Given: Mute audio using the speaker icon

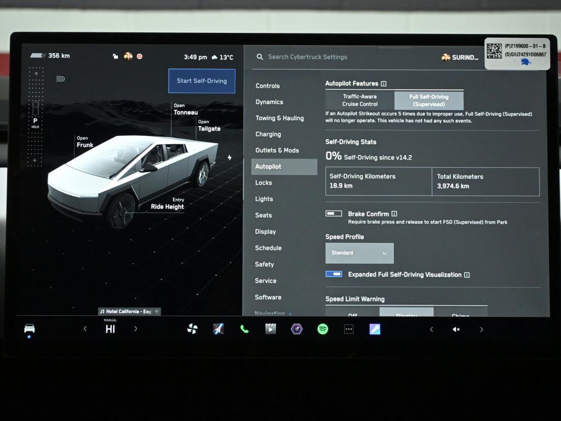Looking at the screenshot, I should (456, 329).
